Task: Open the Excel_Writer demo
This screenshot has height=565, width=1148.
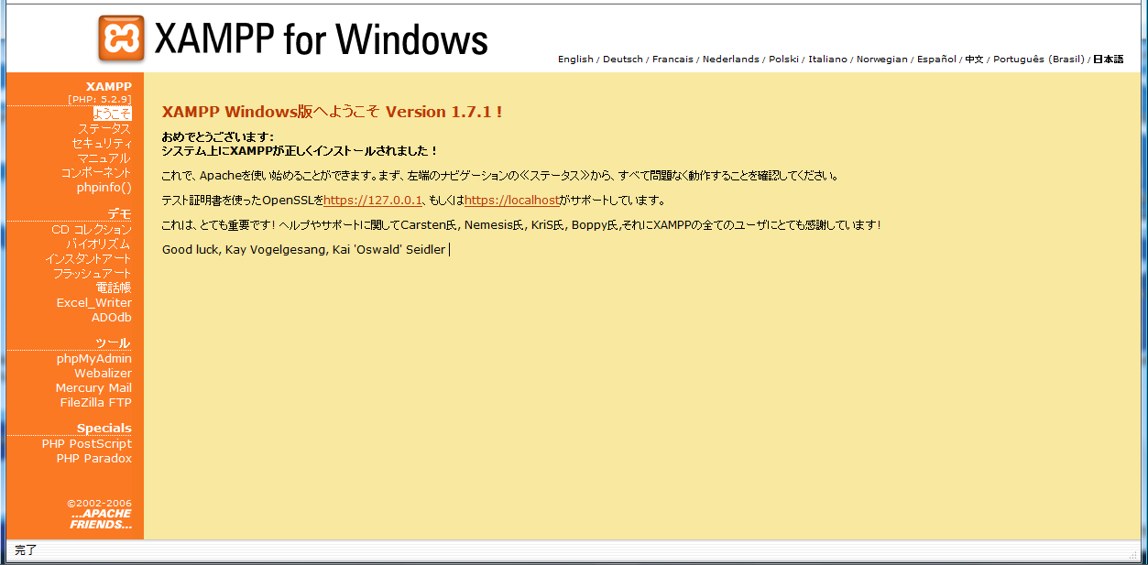Action: (93, 302)
